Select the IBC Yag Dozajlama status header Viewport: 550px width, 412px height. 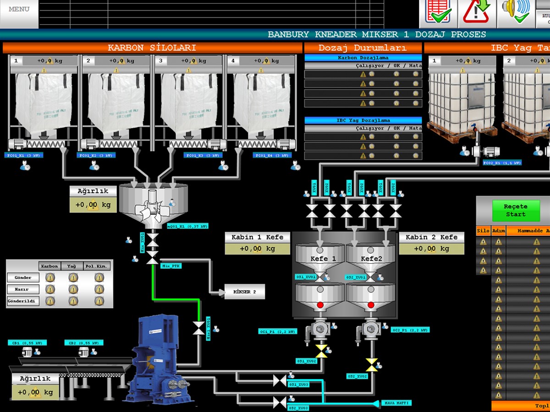pyautogui.click(x=363, y=120)
